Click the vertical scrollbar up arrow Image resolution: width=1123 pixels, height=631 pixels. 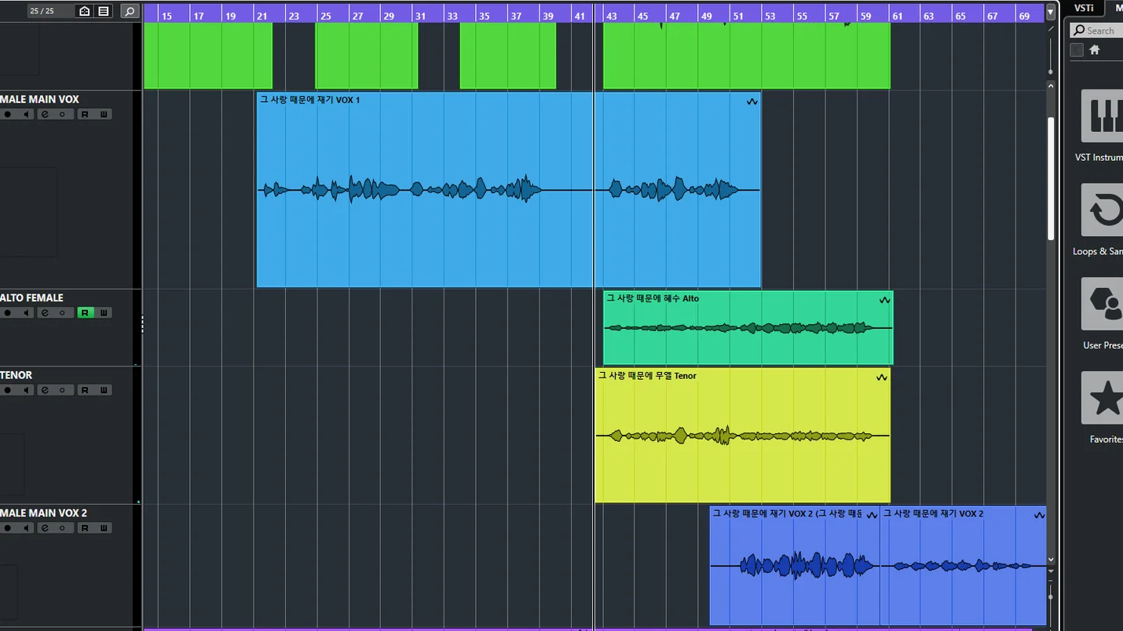click(1051, 86)
